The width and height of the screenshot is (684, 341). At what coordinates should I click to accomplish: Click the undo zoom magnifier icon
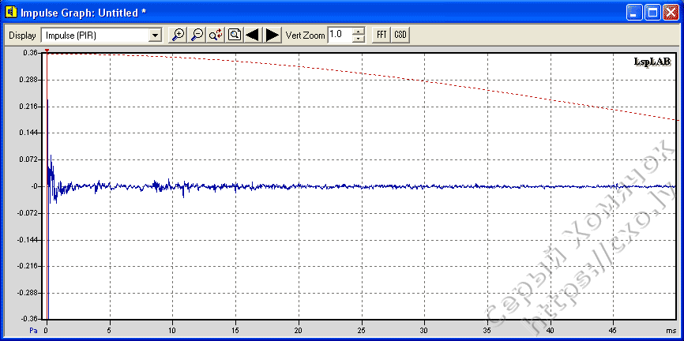click(216, 35)
